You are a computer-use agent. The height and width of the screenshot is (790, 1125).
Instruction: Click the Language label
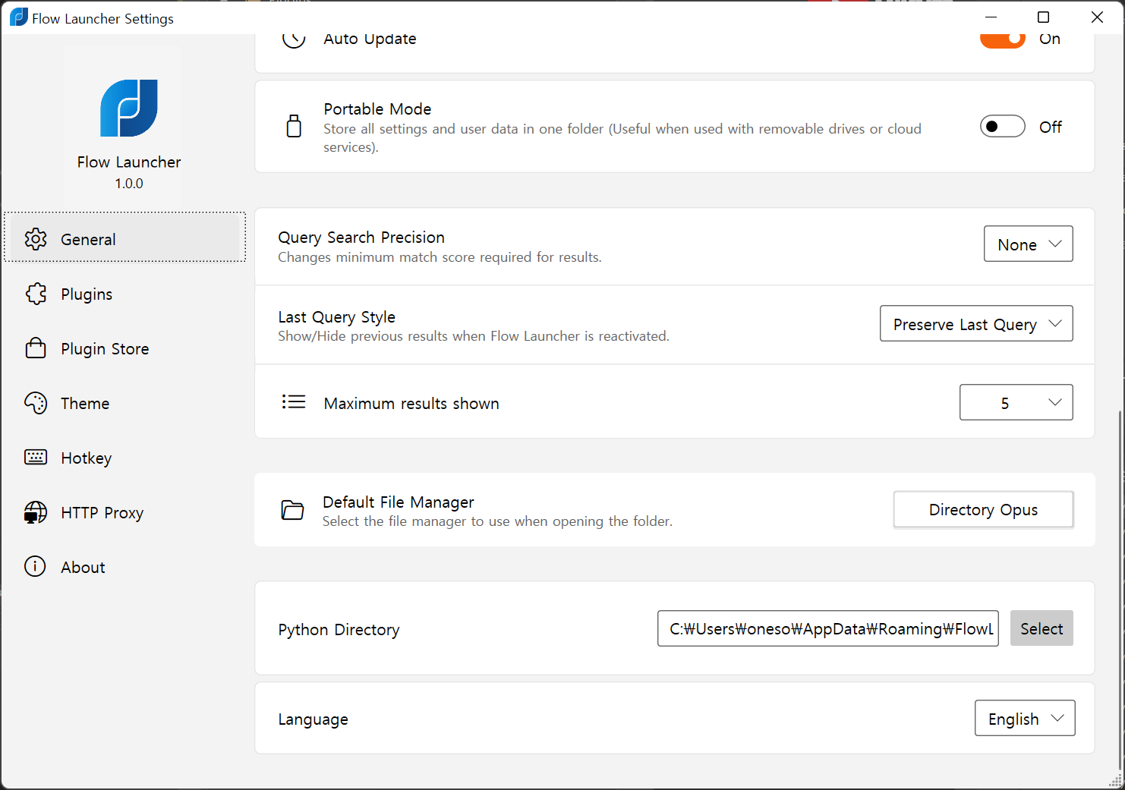pyautogui.click(x=313, y=719)
